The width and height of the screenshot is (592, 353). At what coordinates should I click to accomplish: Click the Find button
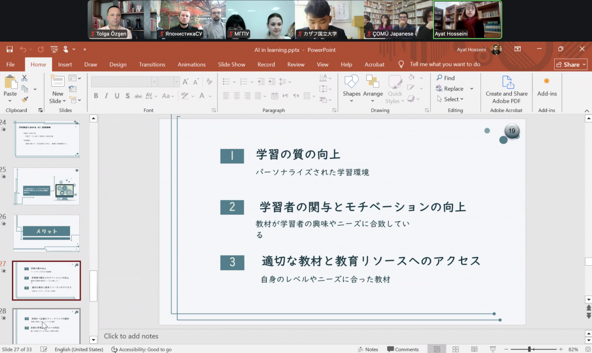tap(445, 78)
